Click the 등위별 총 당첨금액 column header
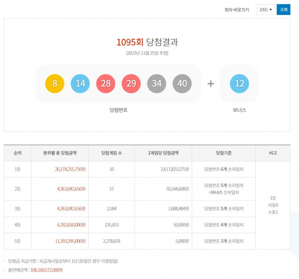This screenshot has height=279, width=299. (60, 153)
